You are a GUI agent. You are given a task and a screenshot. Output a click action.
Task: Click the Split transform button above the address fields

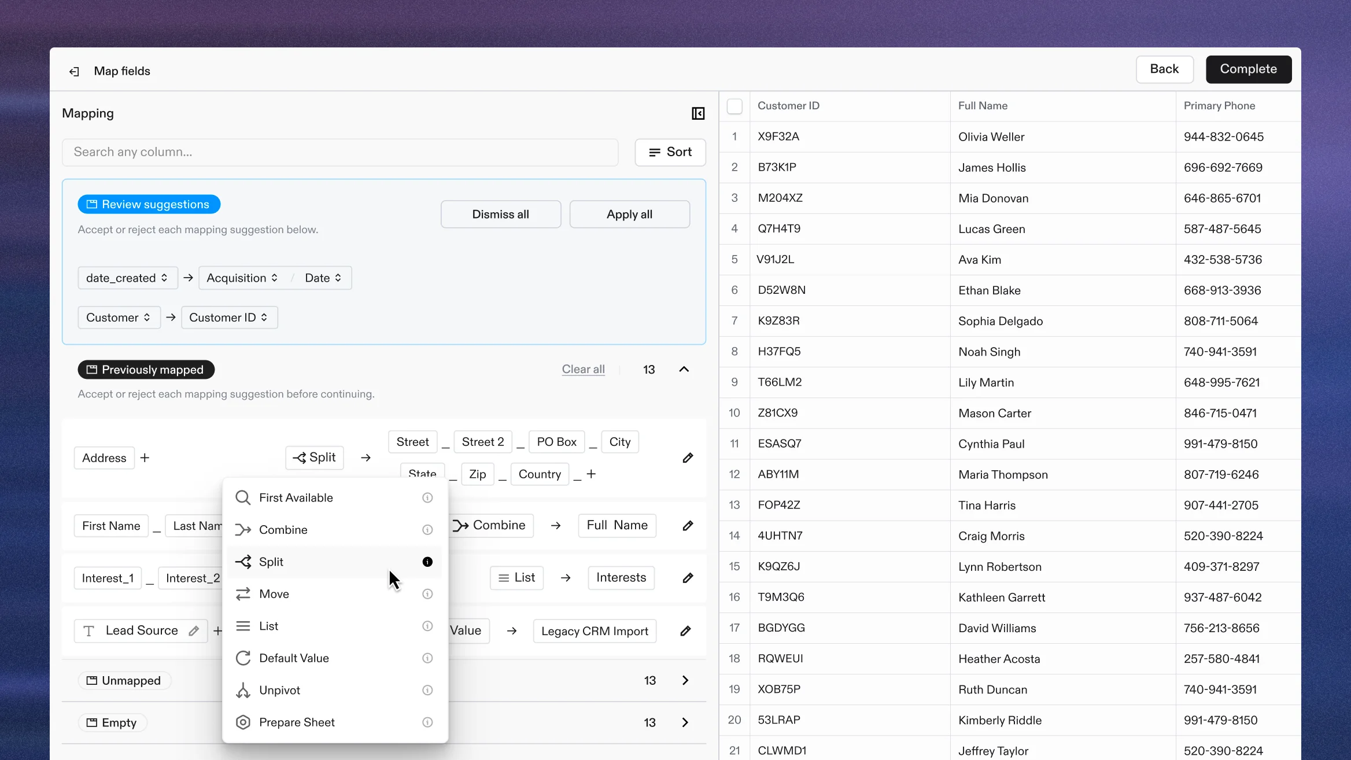pos(315,458)
